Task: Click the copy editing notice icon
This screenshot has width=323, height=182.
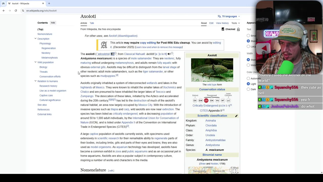Action: [104, 45]
